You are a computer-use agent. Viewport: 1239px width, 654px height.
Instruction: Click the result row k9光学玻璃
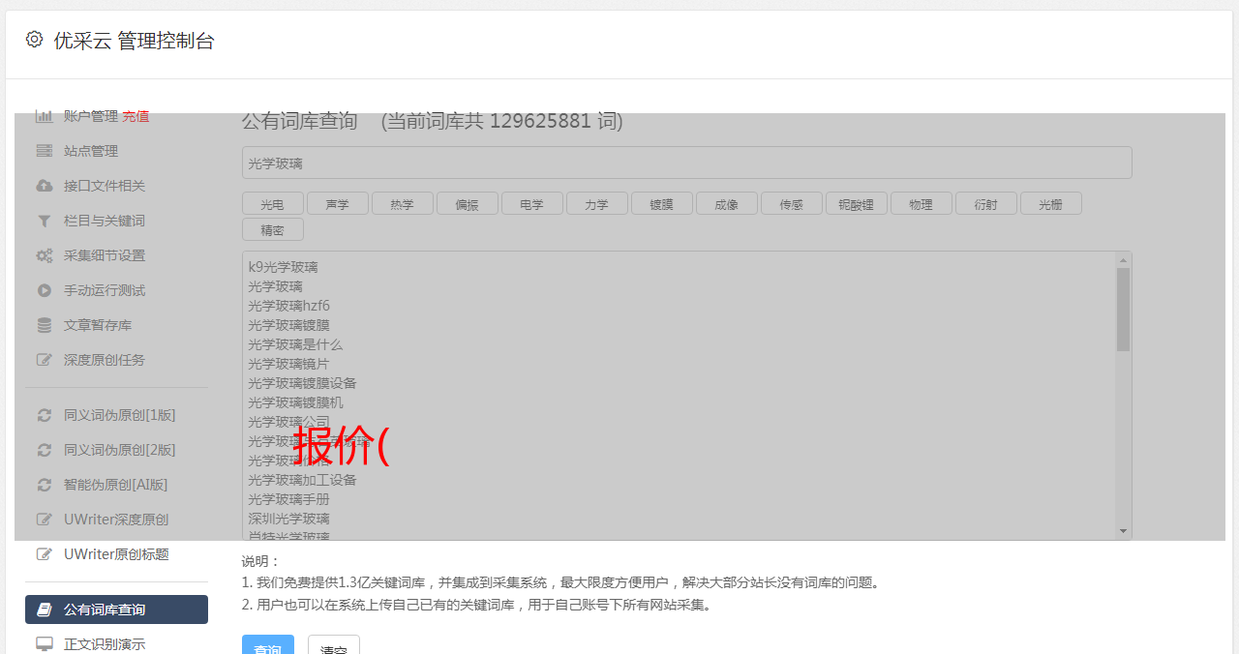(x=283, y=267)
